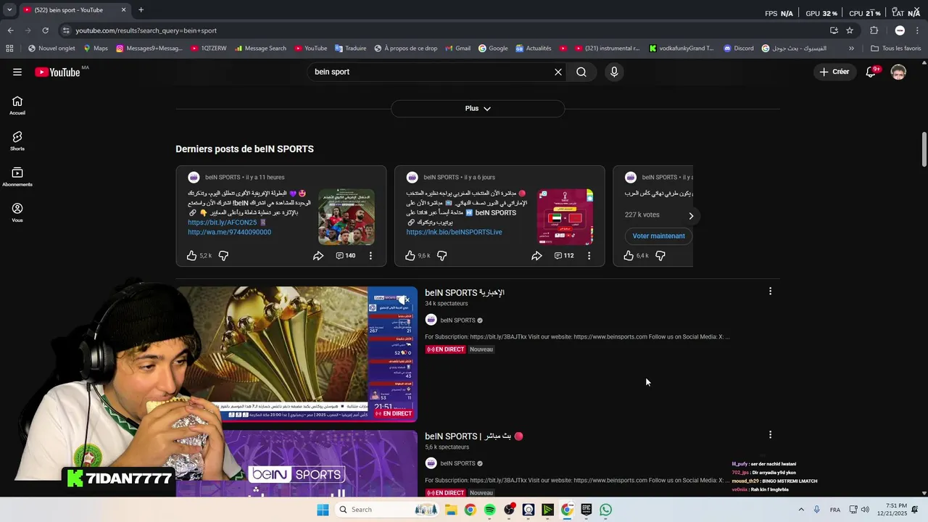Go back with the browser back arrow

pos(10,30)
